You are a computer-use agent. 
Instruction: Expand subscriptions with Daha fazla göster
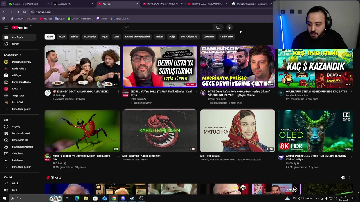coord(19,109)
